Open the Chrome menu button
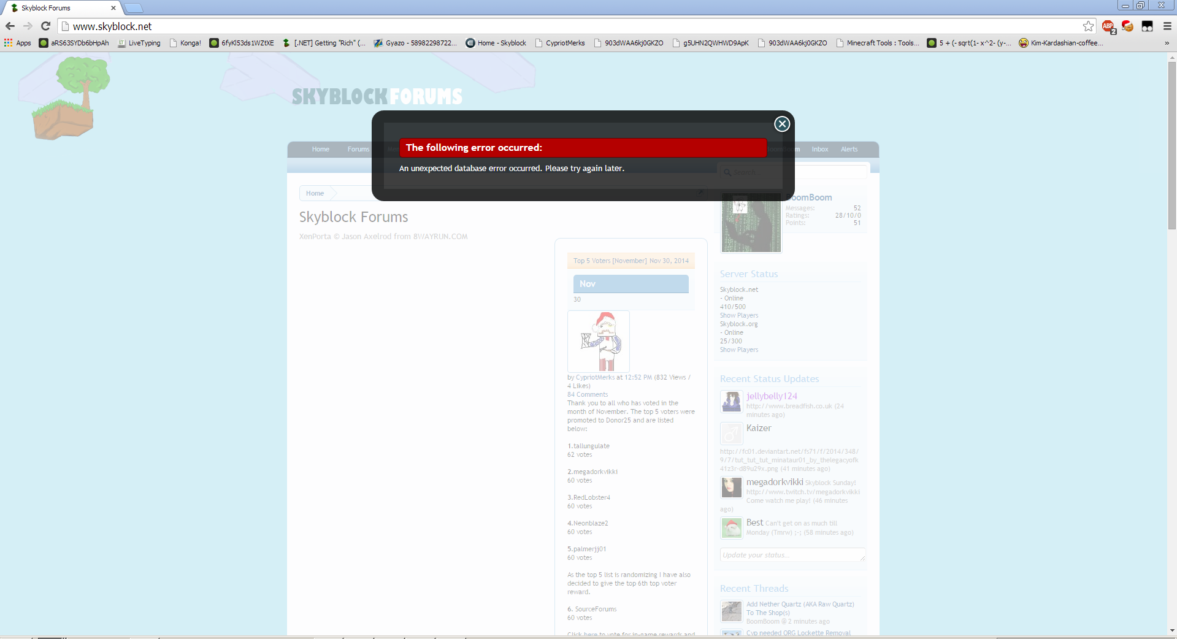 (1167, 26)
